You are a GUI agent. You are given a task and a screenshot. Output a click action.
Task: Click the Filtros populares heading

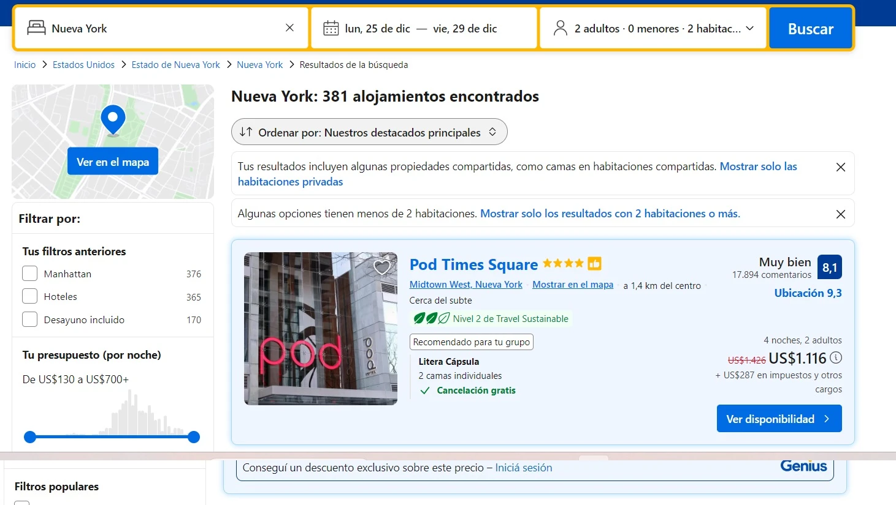(x=56, y=487)
